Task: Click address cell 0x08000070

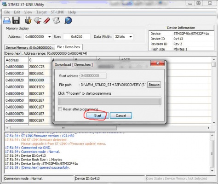Action: (17, 114)
